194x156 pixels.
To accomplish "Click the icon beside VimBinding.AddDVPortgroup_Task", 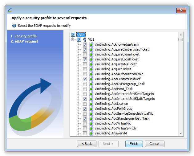I will (x=91, y=84).
